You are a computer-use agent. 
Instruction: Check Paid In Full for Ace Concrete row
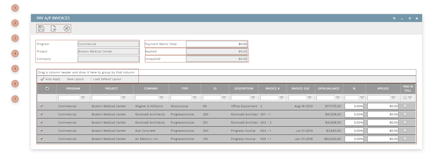pos(405,130)
